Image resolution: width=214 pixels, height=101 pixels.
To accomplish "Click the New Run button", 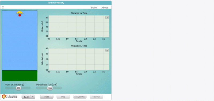I will point(97,97).
